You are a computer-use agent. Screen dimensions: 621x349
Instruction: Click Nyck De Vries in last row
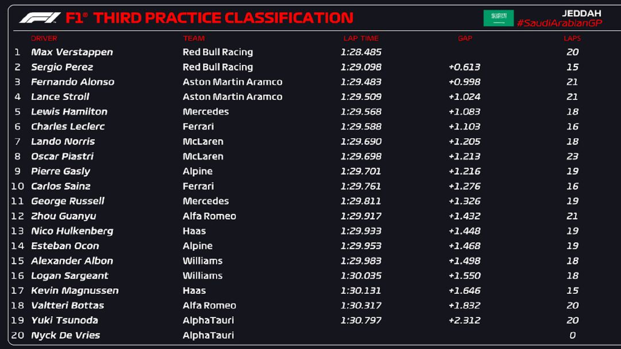(65, 336)
